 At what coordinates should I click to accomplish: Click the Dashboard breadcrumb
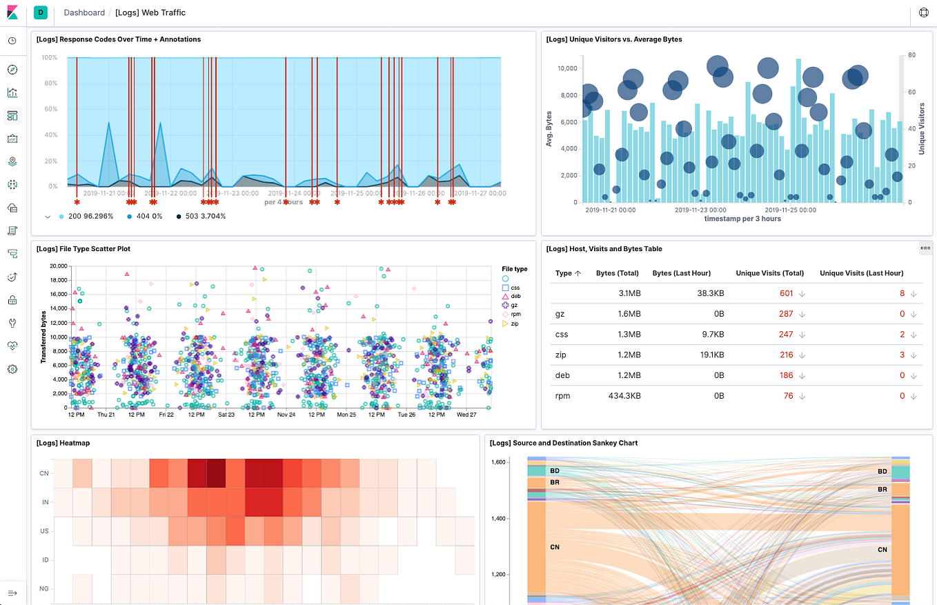(x=84, y=12)
